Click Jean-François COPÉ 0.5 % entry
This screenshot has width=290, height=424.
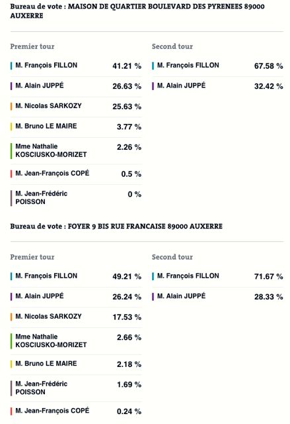pos(76,174)
